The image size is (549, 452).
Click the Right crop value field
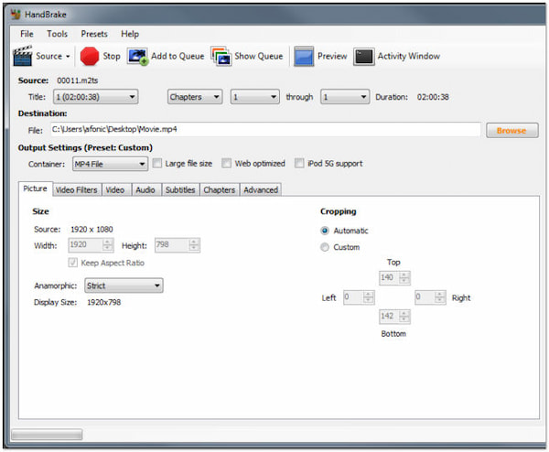(x=425, y=297)
